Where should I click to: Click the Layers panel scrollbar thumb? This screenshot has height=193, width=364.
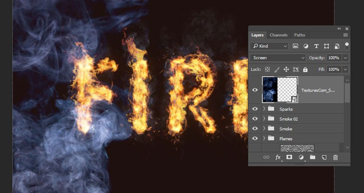[x=347, y=93]
